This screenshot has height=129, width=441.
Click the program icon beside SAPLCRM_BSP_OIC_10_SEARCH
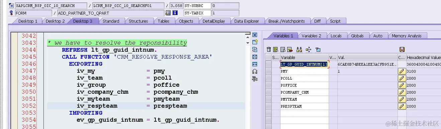12,6
